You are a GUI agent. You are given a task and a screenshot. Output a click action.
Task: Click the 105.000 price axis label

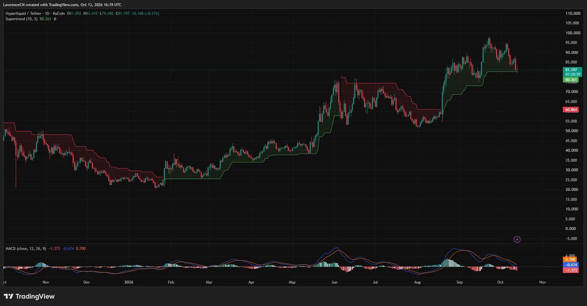point(572,23)
